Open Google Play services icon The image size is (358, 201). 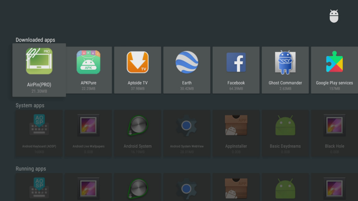coord(335,62)
